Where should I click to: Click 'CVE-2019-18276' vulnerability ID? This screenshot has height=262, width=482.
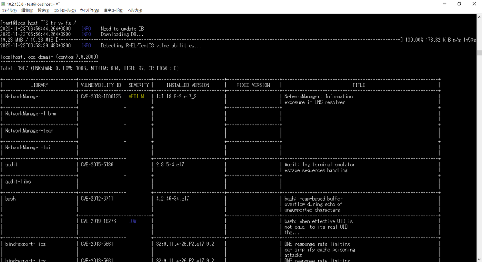tap(98, 221)
